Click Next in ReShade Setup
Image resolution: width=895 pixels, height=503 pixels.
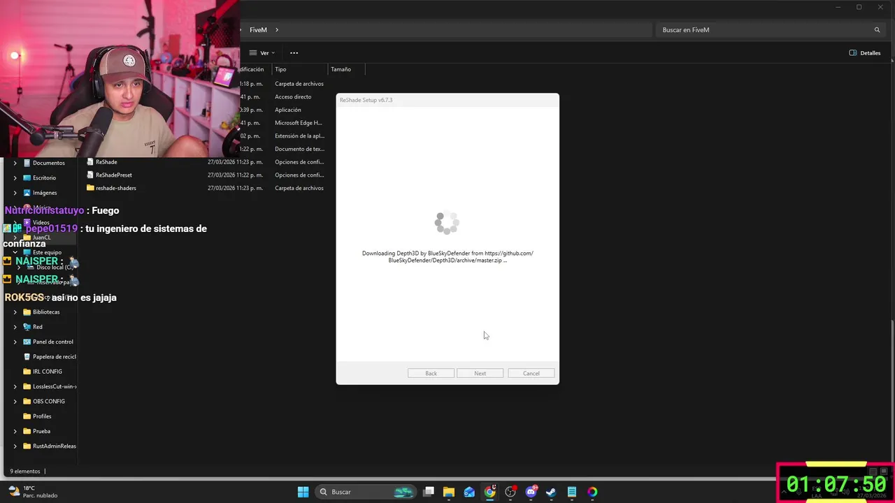click(480, 373)
